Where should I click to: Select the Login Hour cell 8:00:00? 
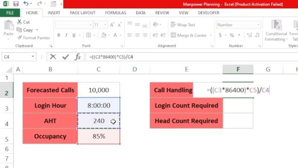coord(99,105)
